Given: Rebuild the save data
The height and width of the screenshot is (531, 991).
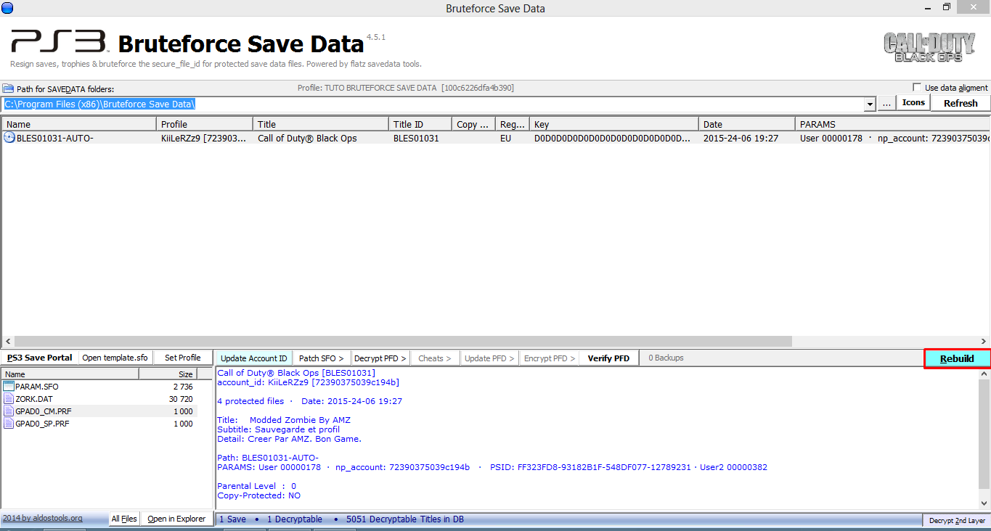Looking at the screenshot, I should click(957, 358).
